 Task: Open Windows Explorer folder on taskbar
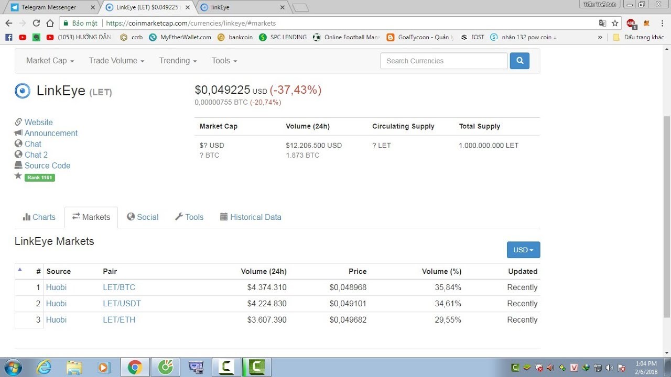click(x=74, y=368)
